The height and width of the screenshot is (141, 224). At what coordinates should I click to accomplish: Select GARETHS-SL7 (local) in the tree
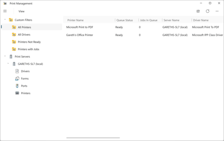pos(31,64)
